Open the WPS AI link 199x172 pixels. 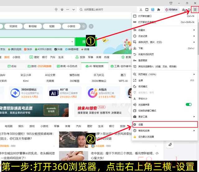tap(123, 81)
